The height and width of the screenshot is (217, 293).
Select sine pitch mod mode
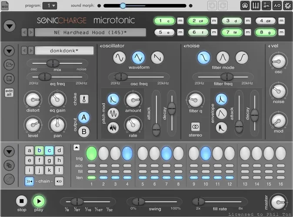pyautogui.click(x=113, y=113)
